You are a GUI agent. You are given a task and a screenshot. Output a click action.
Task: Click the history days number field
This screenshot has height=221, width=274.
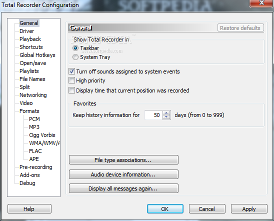[x=153, y=115]
